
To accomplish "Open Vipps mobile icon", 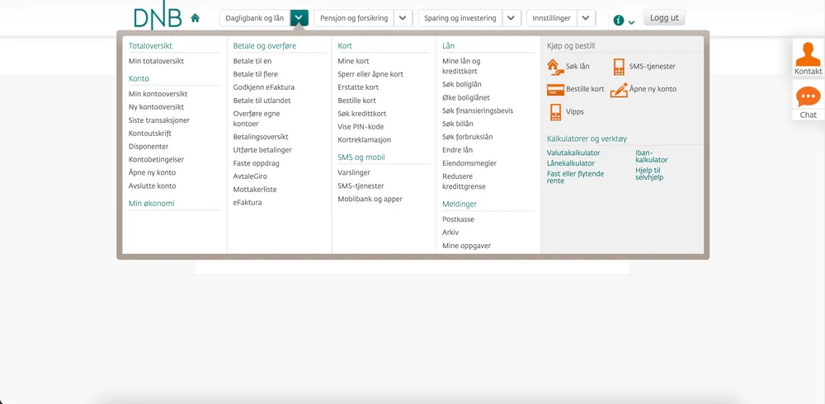I will point(555,112).
